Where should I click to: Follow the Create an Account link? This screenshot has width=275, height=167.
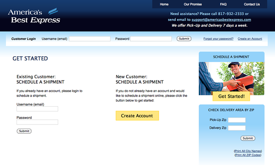[x=250, y=39]
